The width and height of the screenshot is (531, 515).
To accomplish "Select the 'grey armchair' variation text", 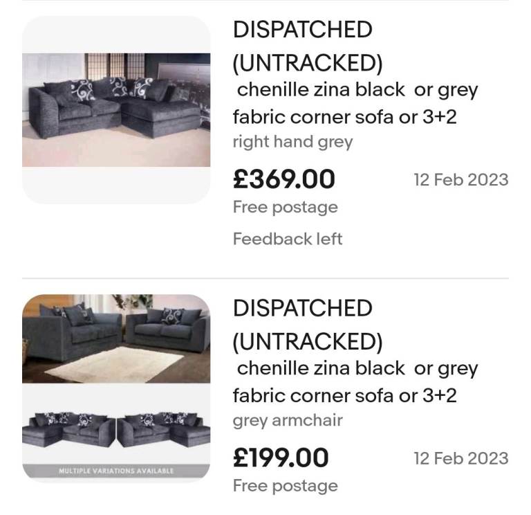I will point(287,420).
